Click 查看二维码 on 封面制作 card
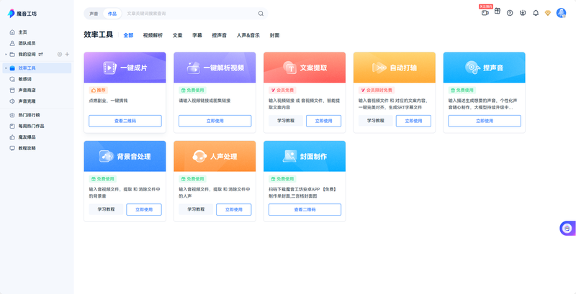576x294 pixels. coord(305,210)
